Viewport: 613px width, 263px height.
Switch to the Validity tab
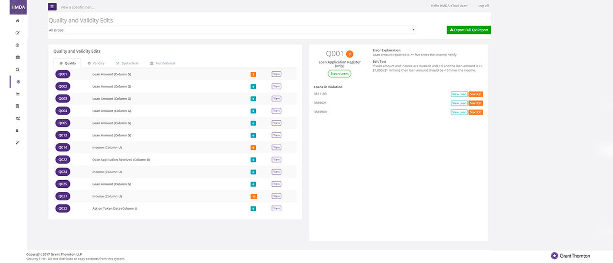96,63
